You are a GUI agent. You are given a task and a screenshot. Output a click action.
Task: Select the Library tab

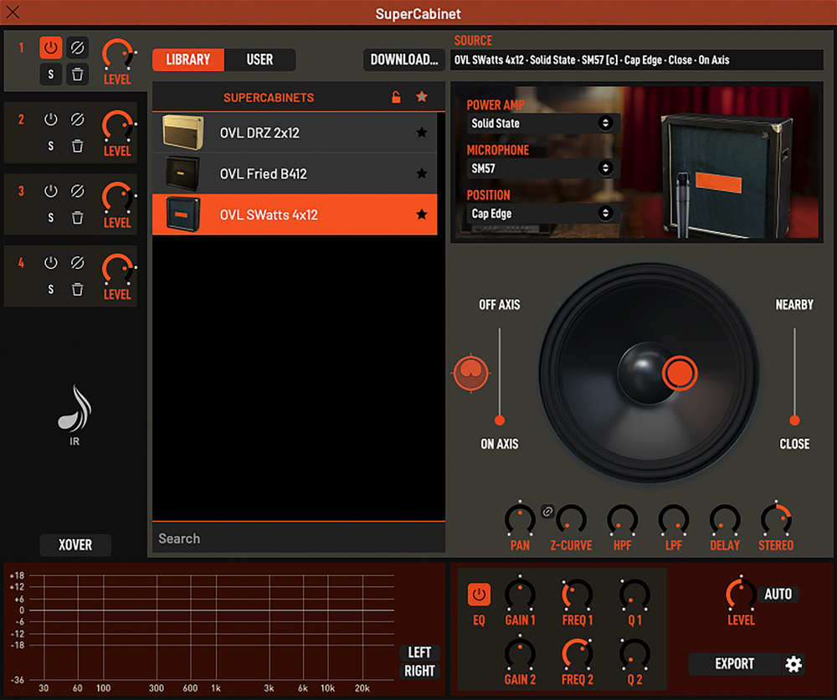pos(188,59)
